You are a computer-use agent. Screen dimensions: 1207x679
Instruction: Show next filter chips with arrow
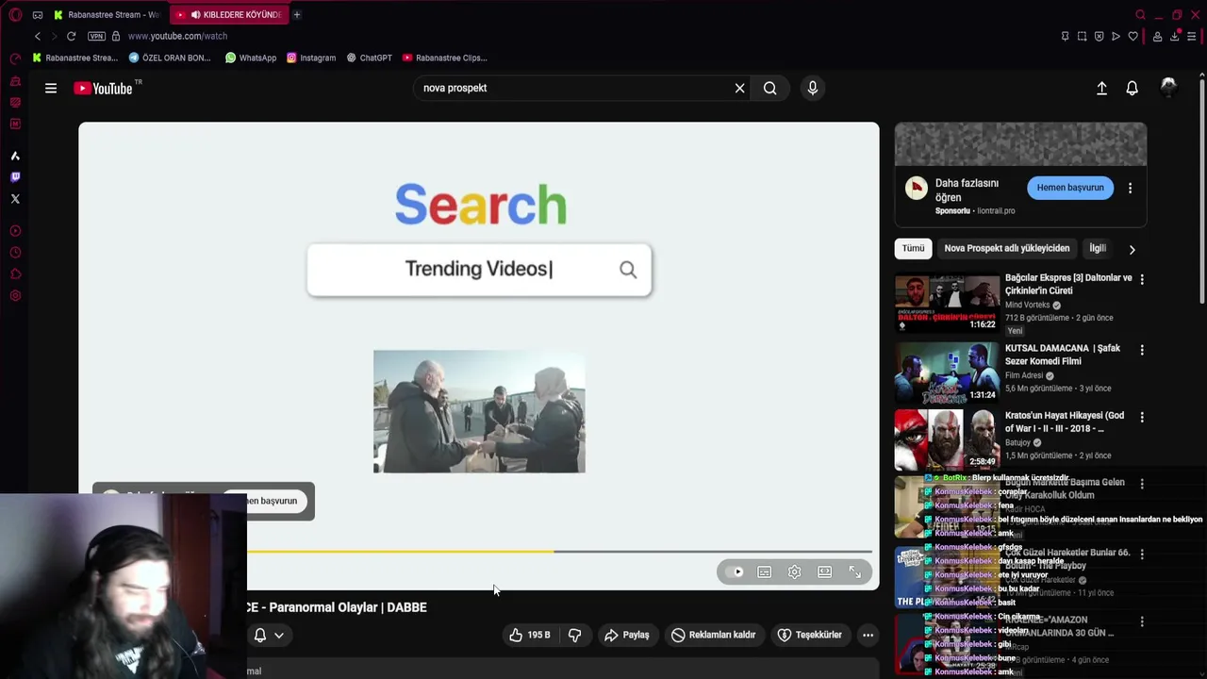tap(1132, 250)
